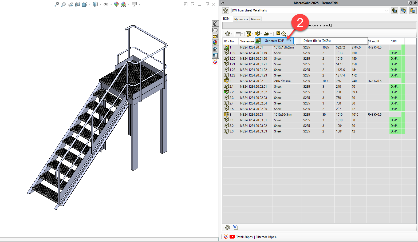This screenshot has width=418, height=242.
Task: Open the DXF from Sheet Metal Parts combo box
Action: (310, 10)
